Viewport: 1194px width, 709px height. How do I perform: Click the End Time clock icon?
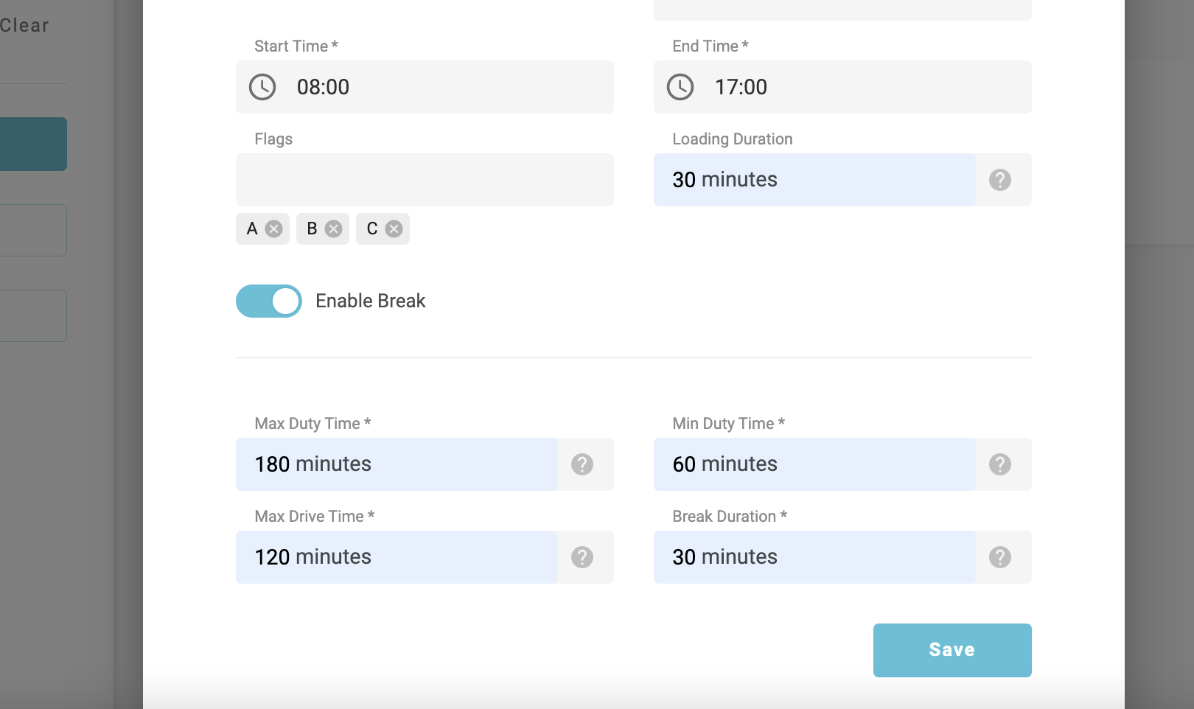click(x=680, y=87)
